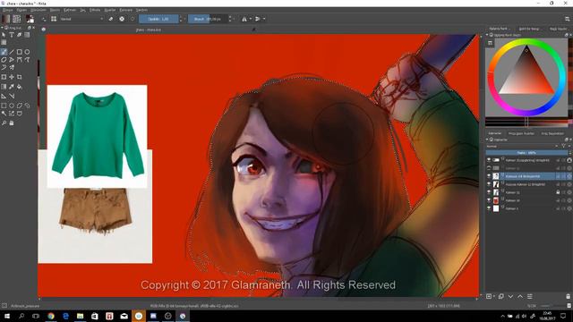The image size is (573, 322).
Task: Select the Assistant tool
Action: (4, 96)
